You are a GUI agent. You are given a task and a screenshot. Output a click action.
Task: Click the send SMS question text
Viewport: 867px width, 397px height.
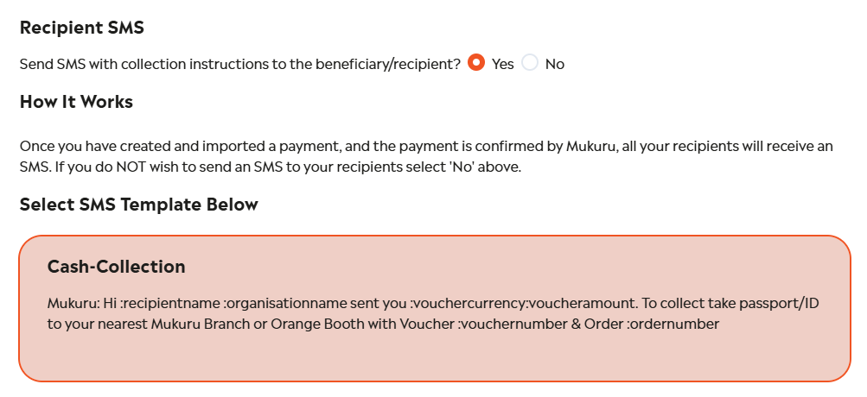coord(240,64)
